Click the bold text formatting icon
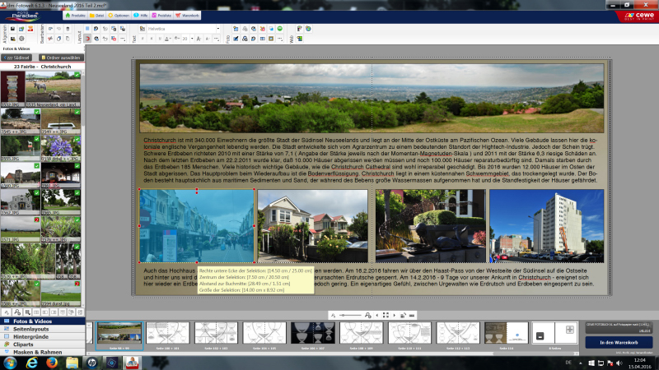The image size is (659, 370). point(143,39)
